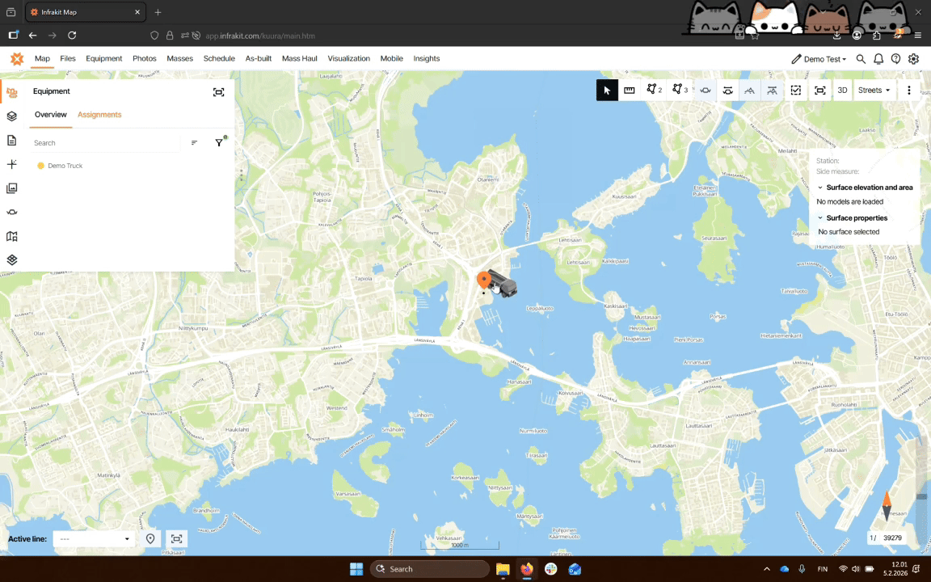Choose the 3-point polygon tool
This screenshot has height=582, width=931.
click(680, 90)
